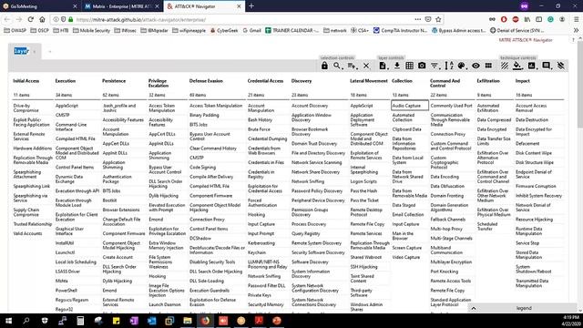Toggle showing disabled techniques eye icon

[x=476, y=66]
